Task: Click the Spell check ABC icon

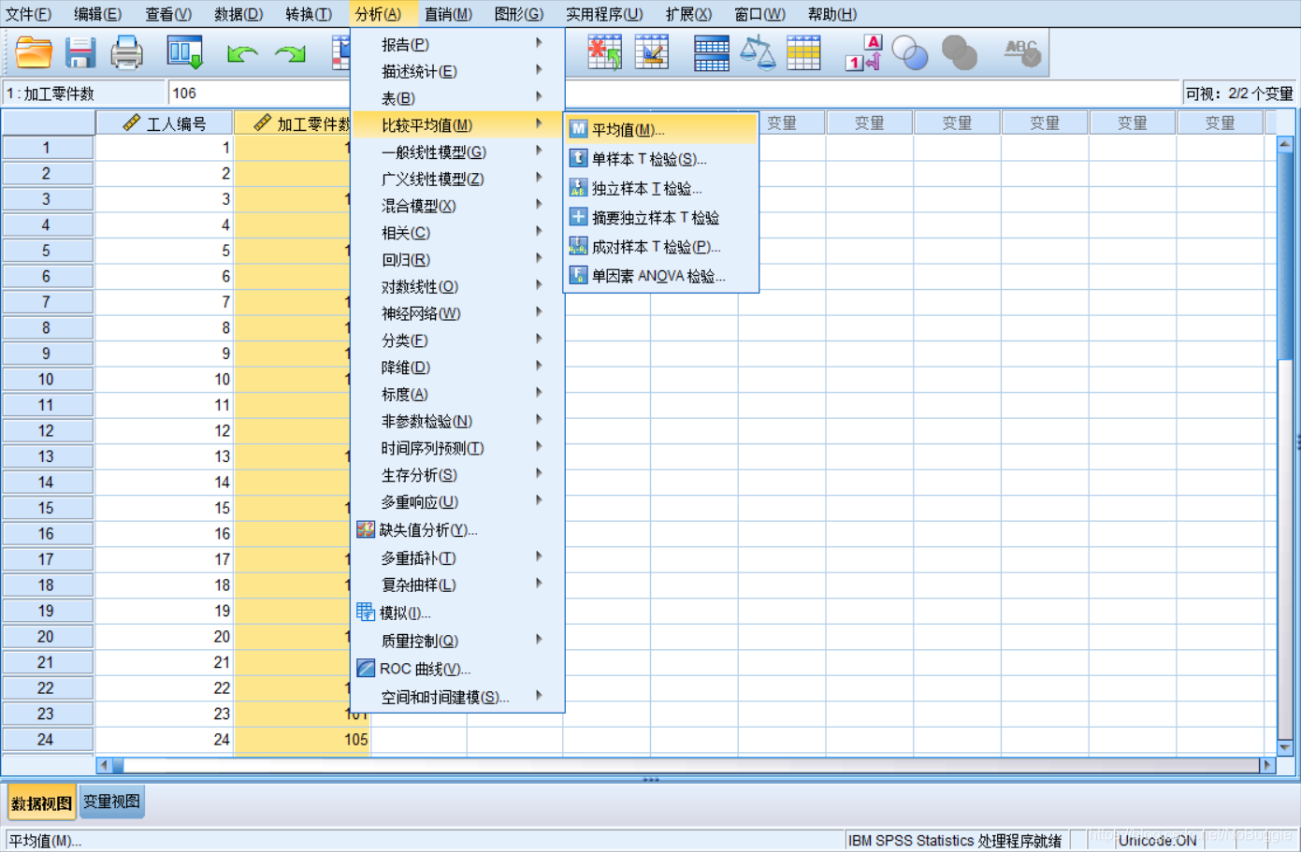Action: click(x=1022, y=52)
